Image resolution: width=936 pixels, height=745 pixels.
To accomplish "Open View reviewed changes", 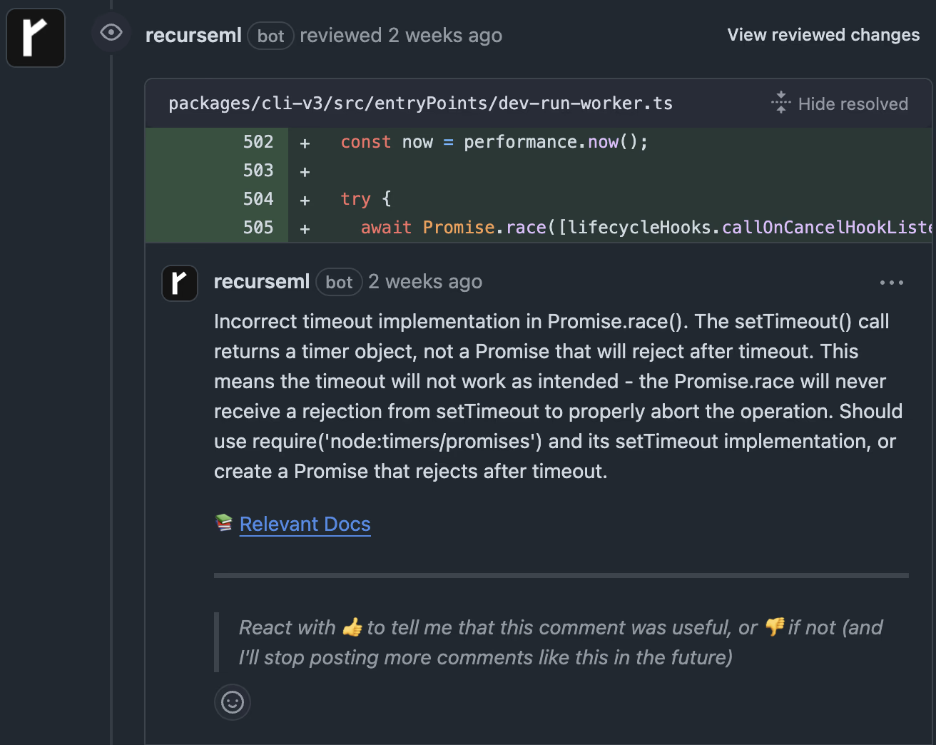I will click(823, 35).
